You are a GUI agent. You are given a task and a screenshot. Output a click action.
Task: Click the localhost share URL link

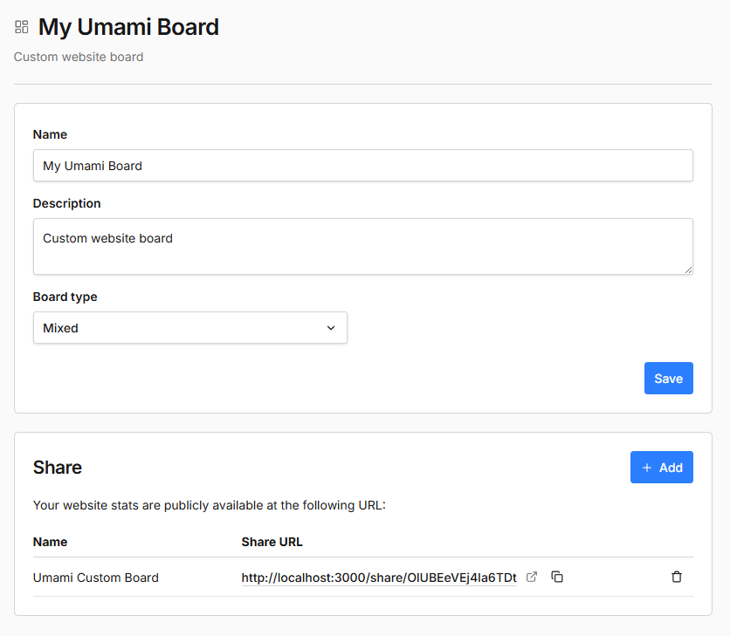379,578
